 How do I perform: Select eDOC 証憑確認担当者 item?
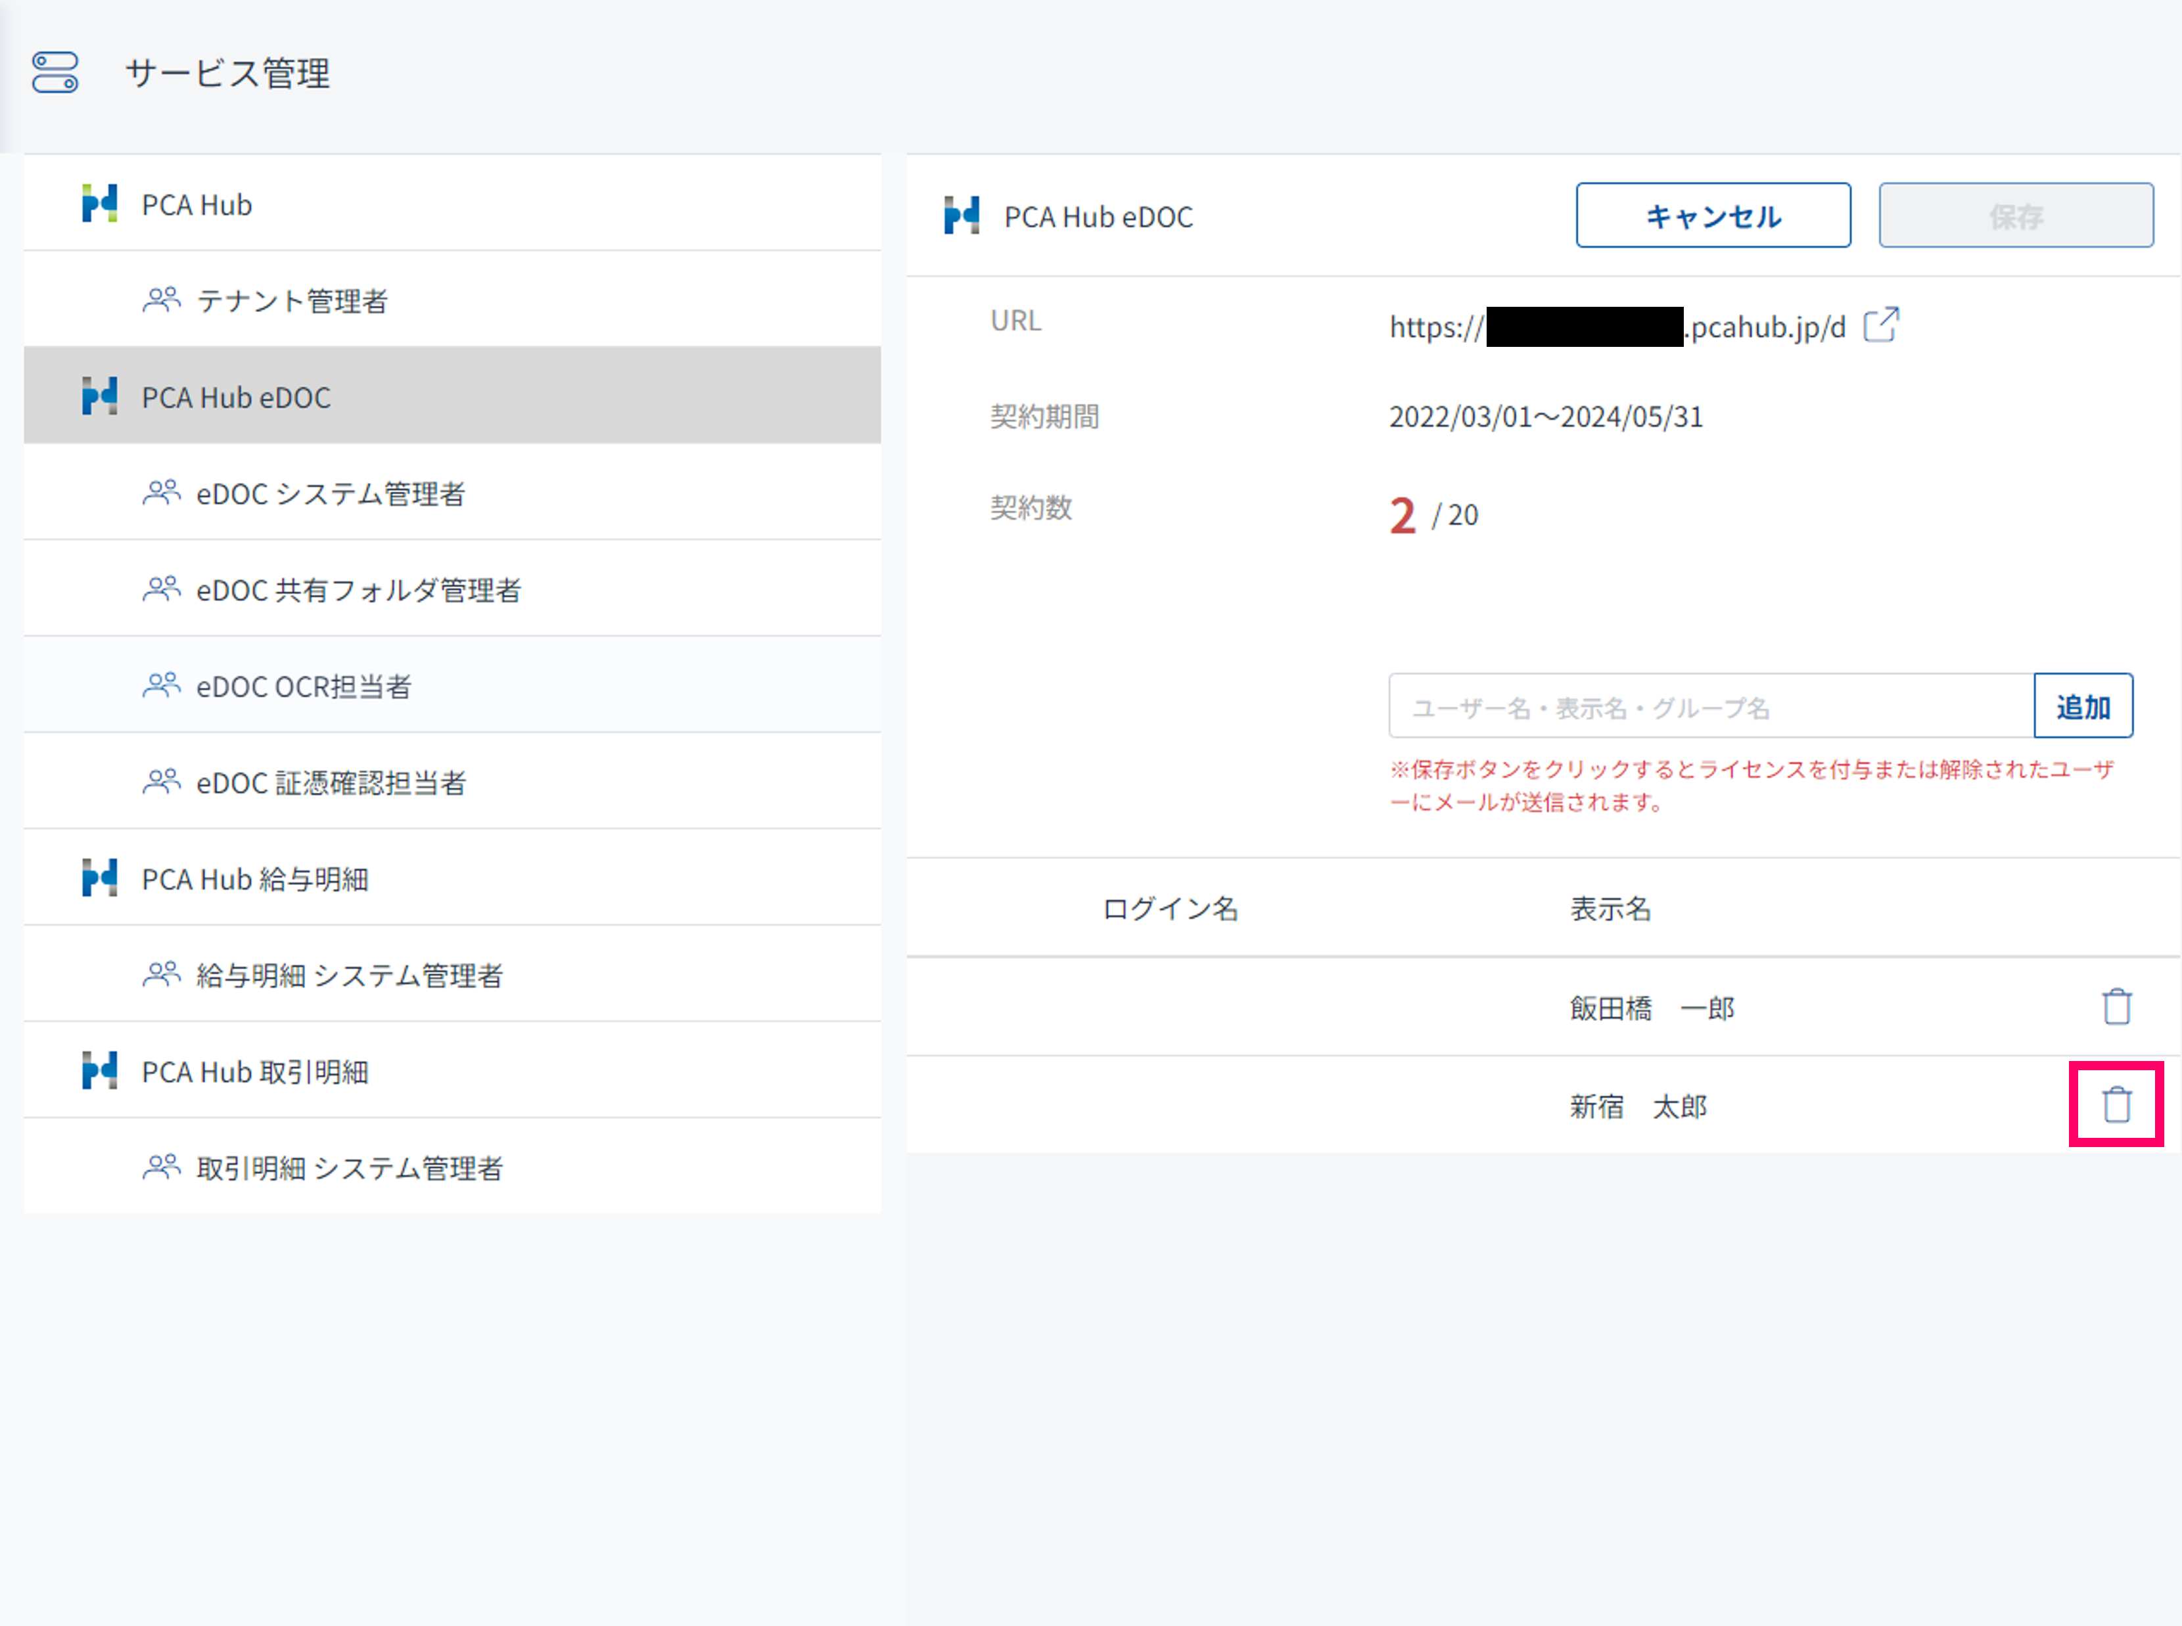coord(331,782)
